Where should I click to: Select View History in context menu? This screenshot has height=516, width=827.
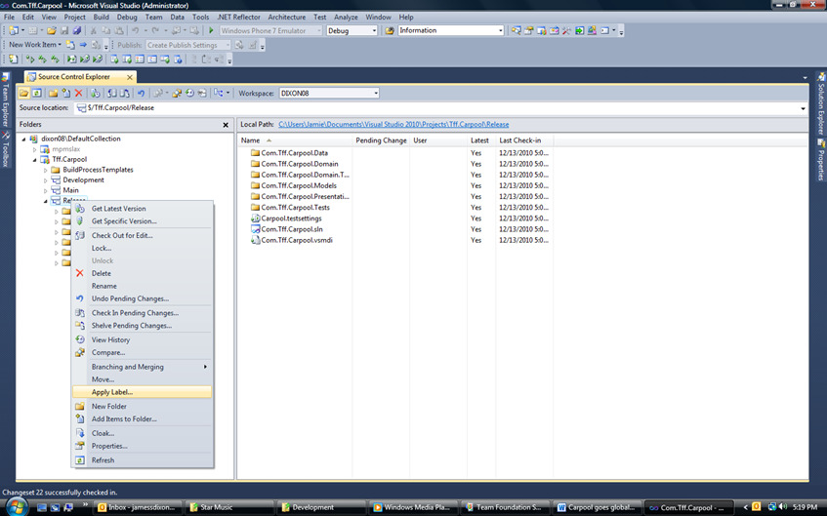coord(143,339)
